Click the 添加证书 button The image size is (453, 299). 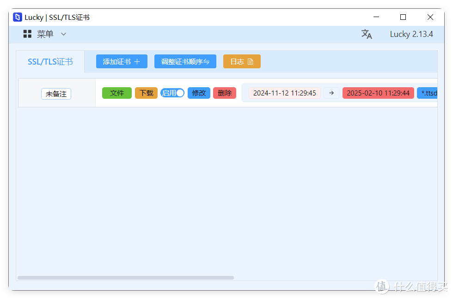tap(122, 61)
